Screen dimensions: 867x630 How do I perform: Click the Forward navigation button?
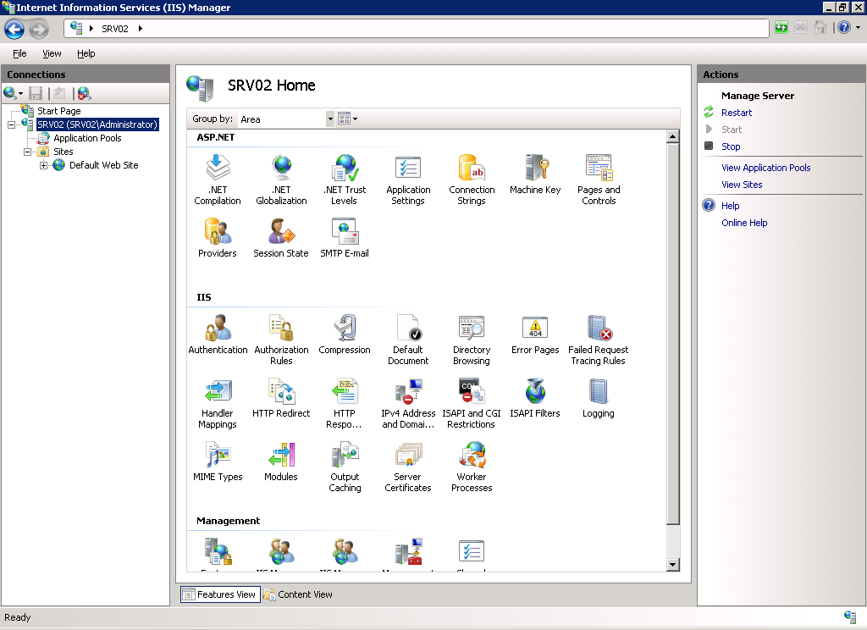pos(39,29)
